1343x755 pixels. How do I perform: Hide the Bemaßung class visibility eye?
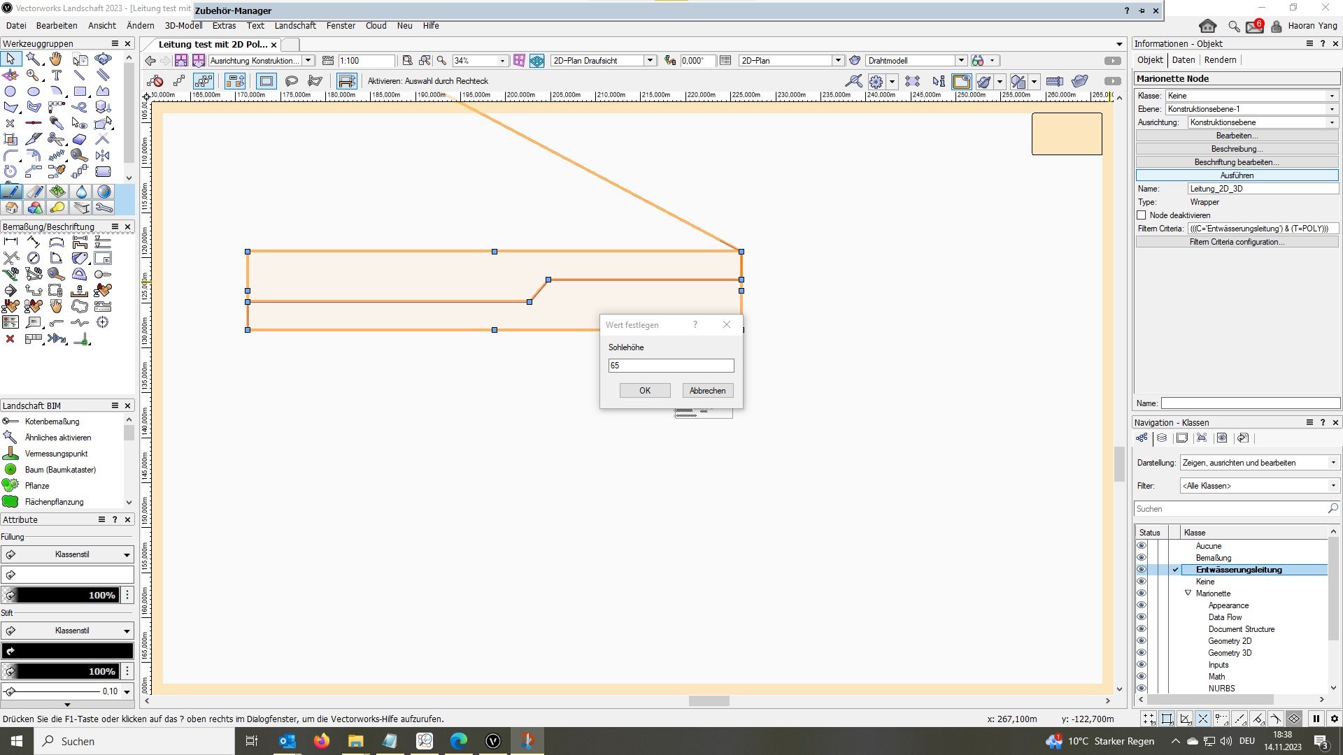coord(1142,558)
